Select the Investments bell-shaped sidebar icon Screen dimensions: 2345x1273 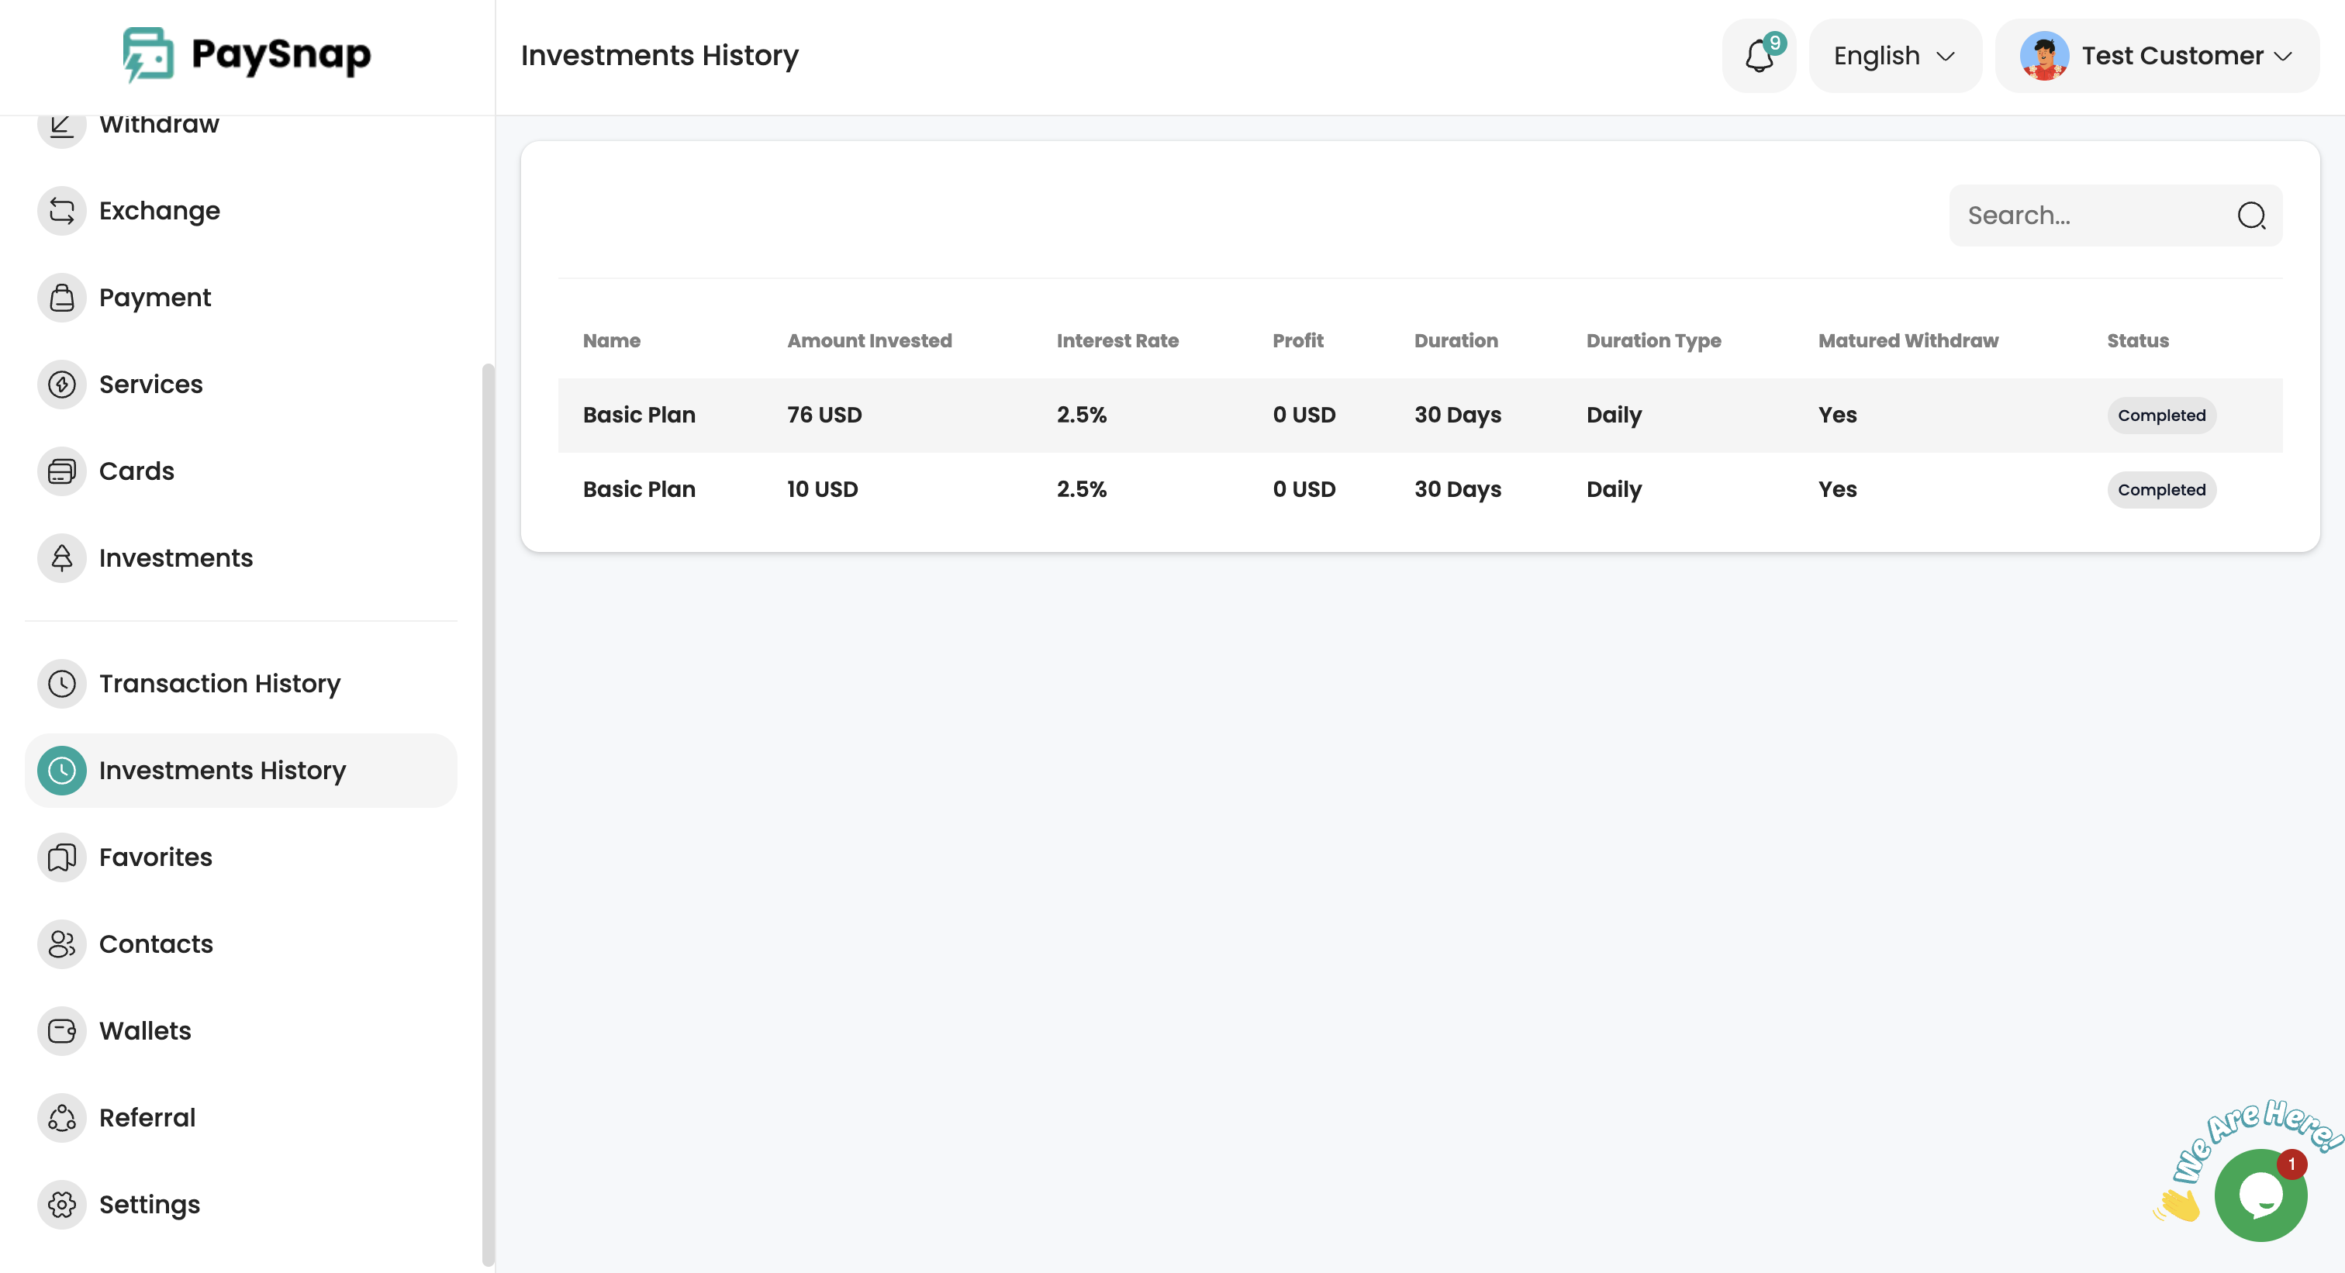[61, 557]
